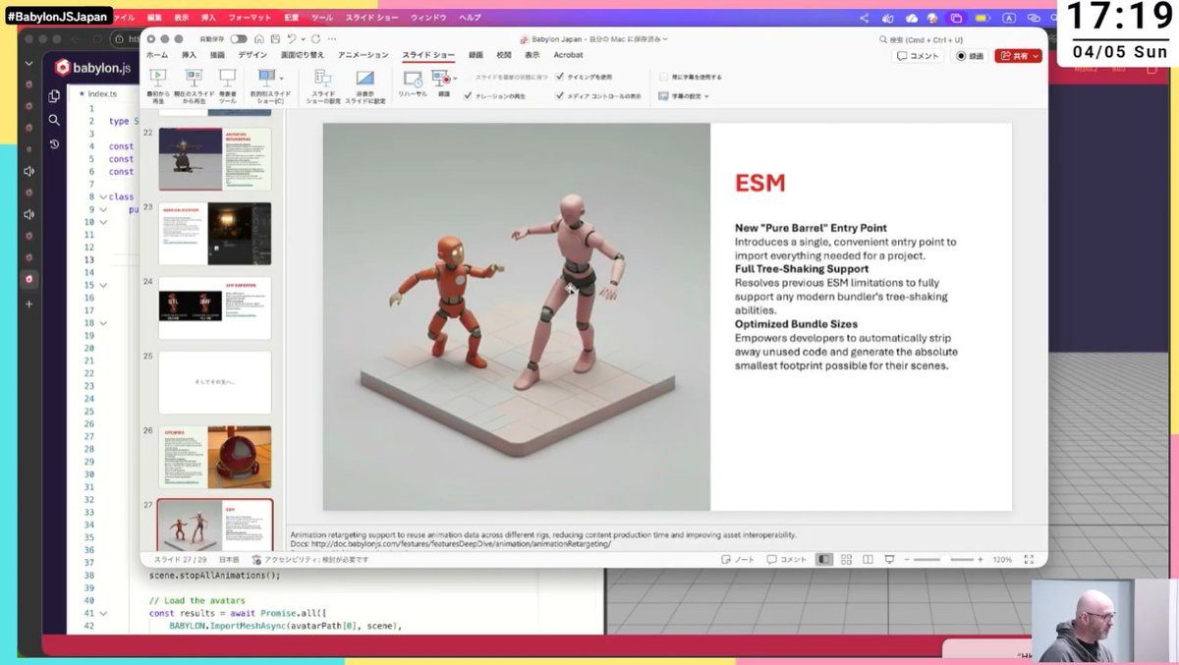The width and height of the screenshot is (1179, 665).
Task: Collapse code fold arrow at line 15
Action: pyautogui.click(x=103, y=285)
